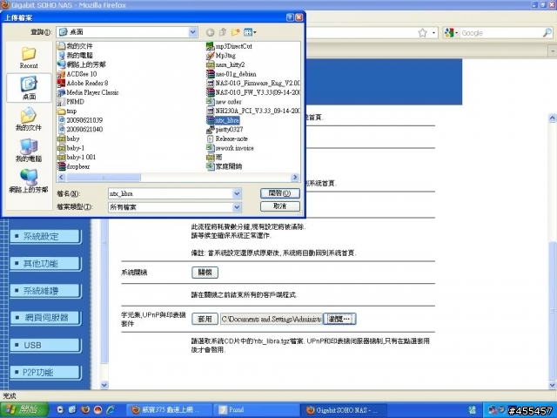Select the nbx_libra file
This screenshot has height=418, width=557.
(x=223, y=120)
